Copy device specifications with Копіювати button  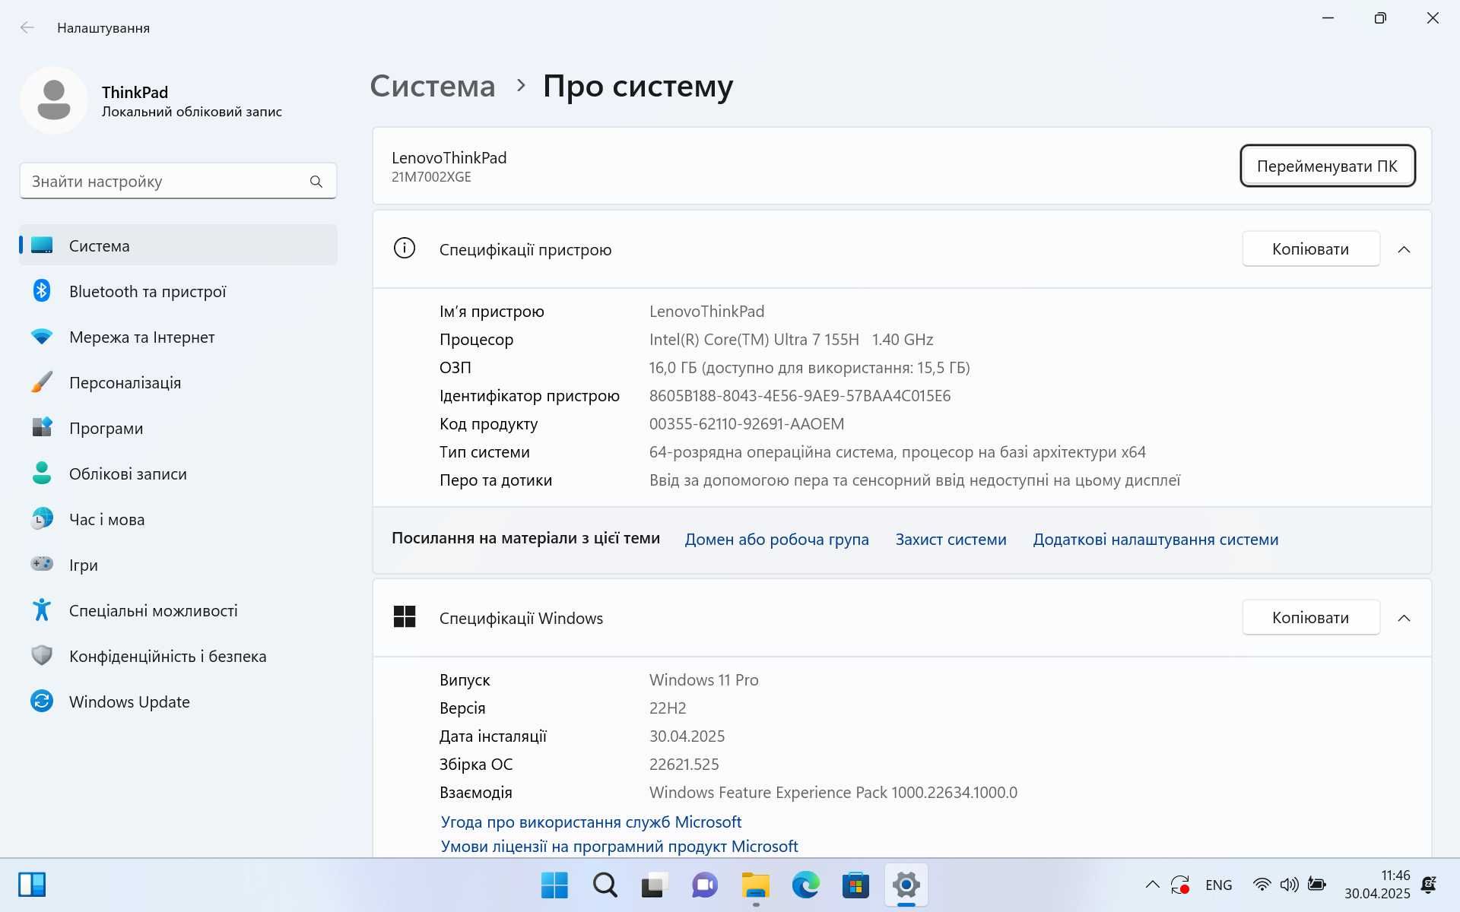(x=1310, y=249)
